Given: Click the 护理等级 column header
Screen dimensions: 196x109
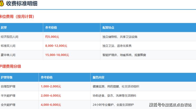Looking at the screenshot, I should pyautogui.click(x=7, y=77).
